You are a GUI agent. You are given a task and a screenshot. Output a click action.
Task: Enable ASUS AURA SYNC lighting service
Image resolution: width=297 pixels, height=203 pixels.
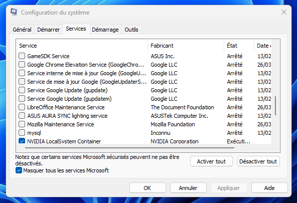[x=22, y=116]
